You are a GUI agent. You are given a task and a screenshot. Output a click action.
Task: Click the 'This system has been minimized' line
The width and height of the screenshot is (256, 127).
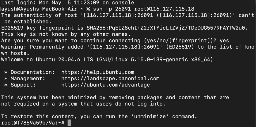pos(115,98)
